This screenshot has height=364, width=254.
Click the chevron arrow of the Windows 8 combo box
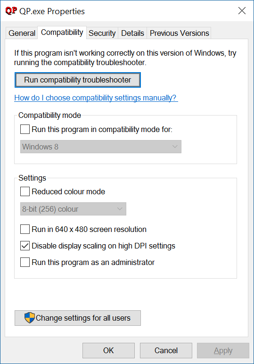175,147
